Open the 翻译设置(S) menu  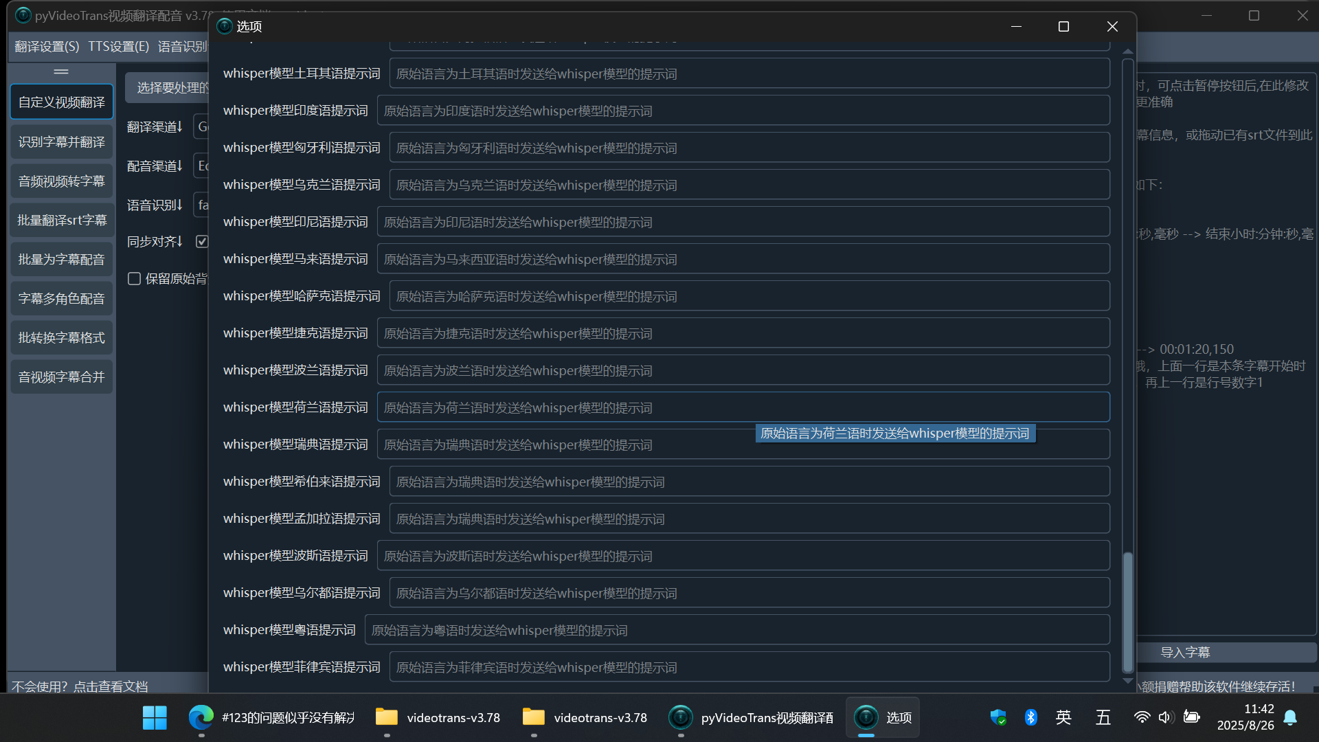47,46
